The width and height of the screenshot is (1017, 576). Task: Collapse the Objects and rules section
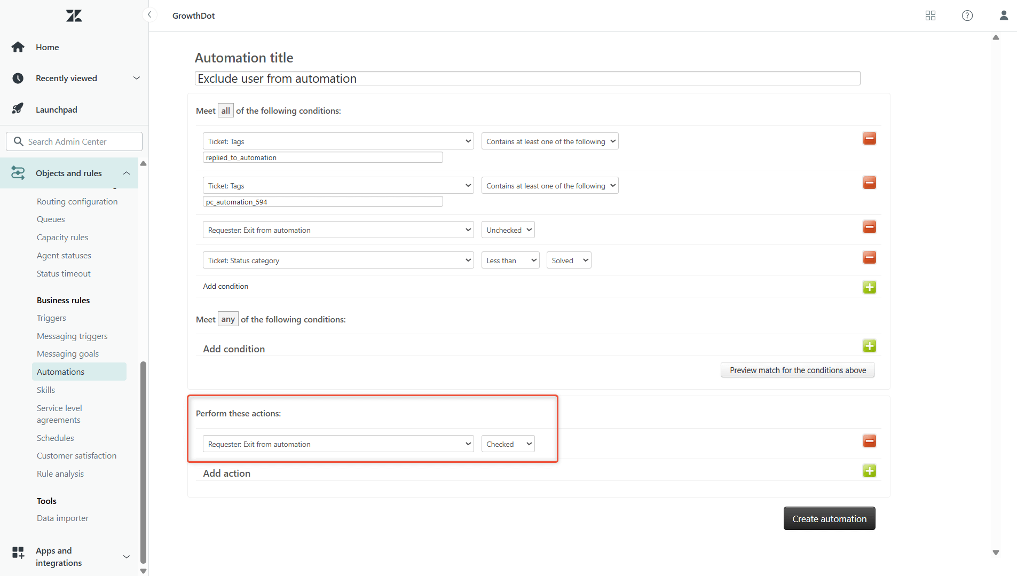click(127, 173)
